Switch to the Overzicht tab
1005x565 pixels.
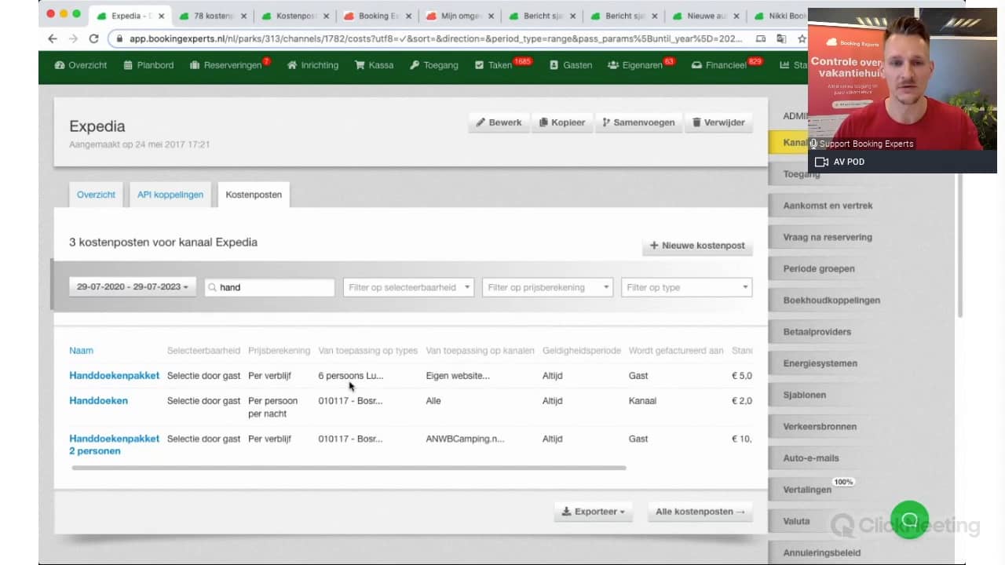(x=96, y=195)
